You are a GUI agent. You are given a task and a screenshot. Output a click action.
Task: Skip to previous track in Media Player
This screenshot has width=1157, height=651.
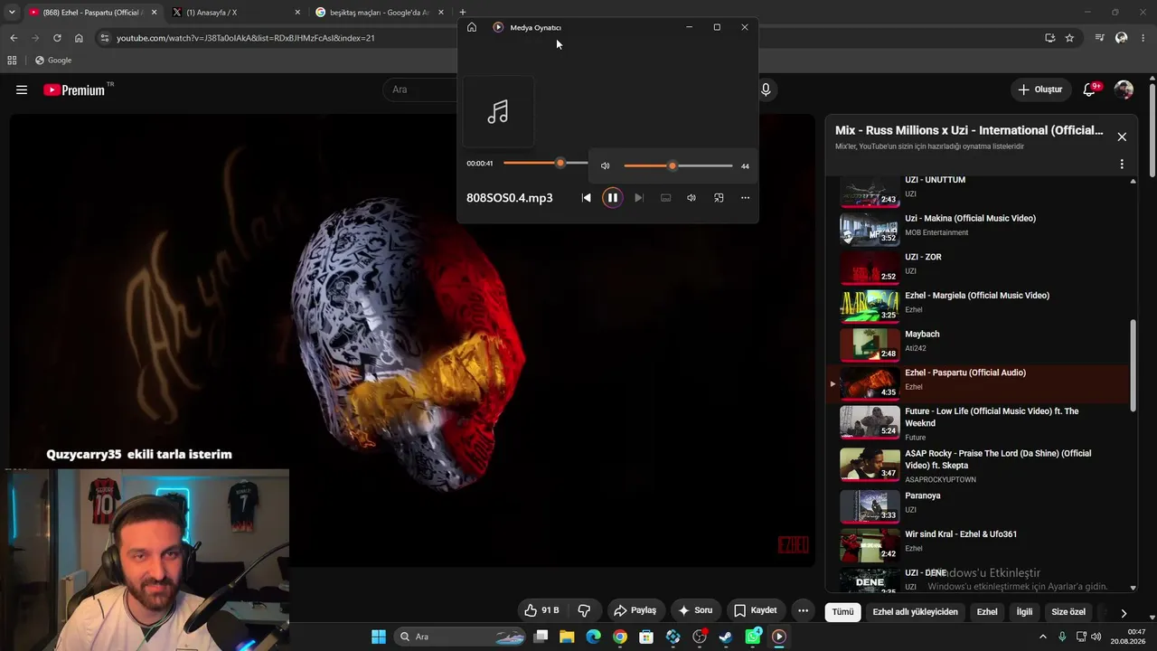tap(586, 198)
